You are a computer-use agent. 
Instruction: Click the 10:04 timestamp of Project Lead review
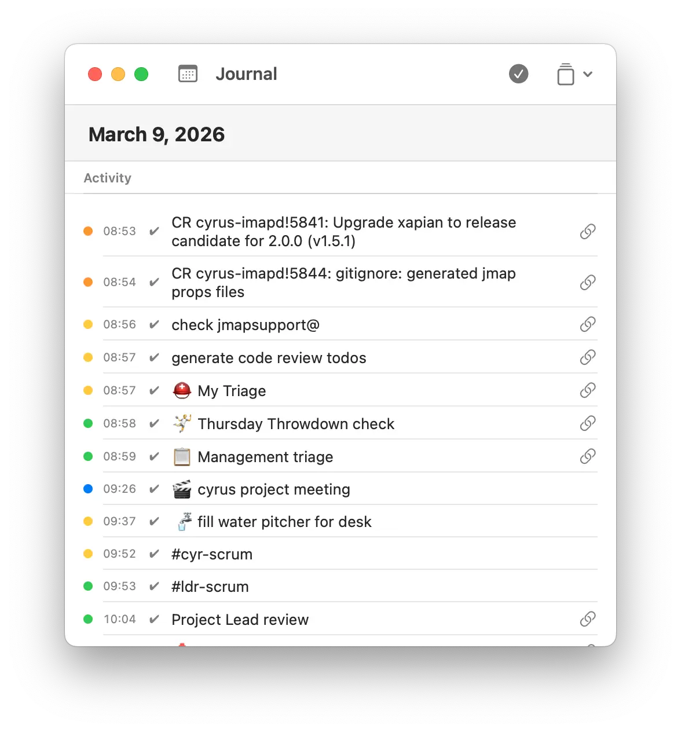coord(119,619)
